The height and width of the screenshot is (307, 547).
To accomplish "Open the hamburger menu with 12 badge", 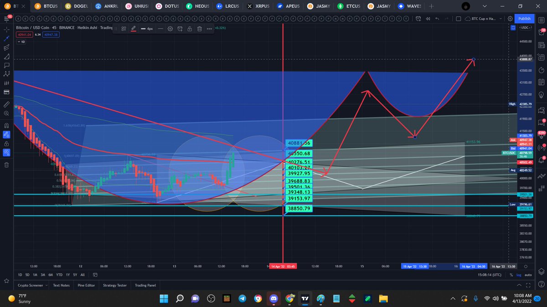I will pos(6,18).
